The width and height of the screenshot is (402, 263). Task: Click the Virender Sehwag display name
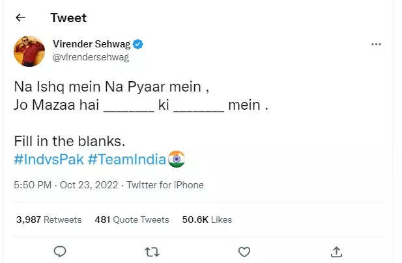pyautogui.click(x=91, y=44)
